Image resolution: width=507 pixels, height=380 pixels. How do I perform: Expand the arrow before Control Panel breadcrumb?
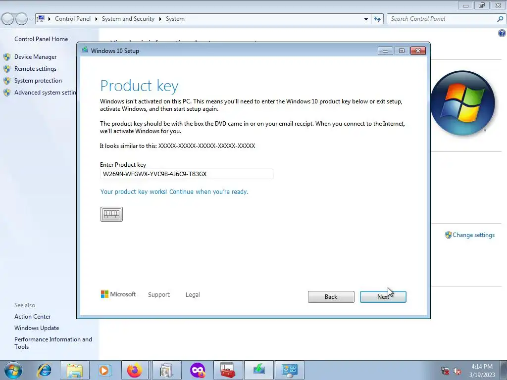(x=50, y=19)
